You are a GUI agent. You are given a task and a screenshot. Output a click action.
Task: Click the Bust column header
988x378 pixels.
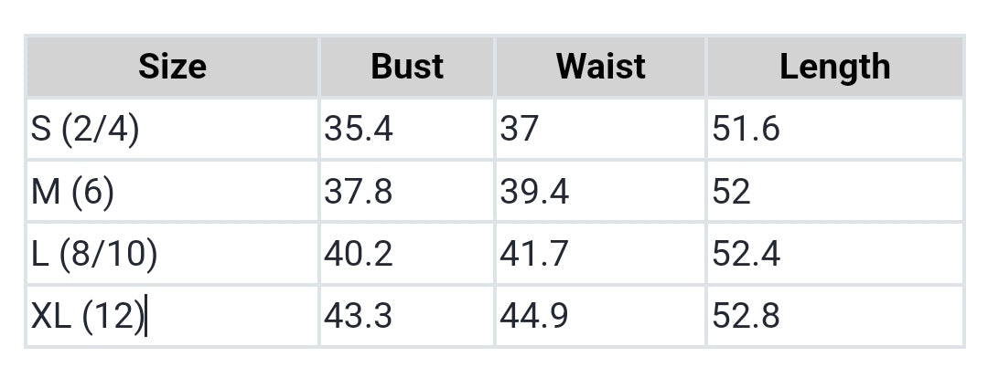407,67
